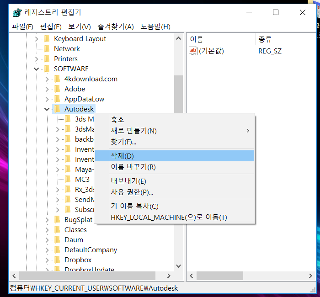Open the 도움말(H) menu

click(x=155, y=27)
